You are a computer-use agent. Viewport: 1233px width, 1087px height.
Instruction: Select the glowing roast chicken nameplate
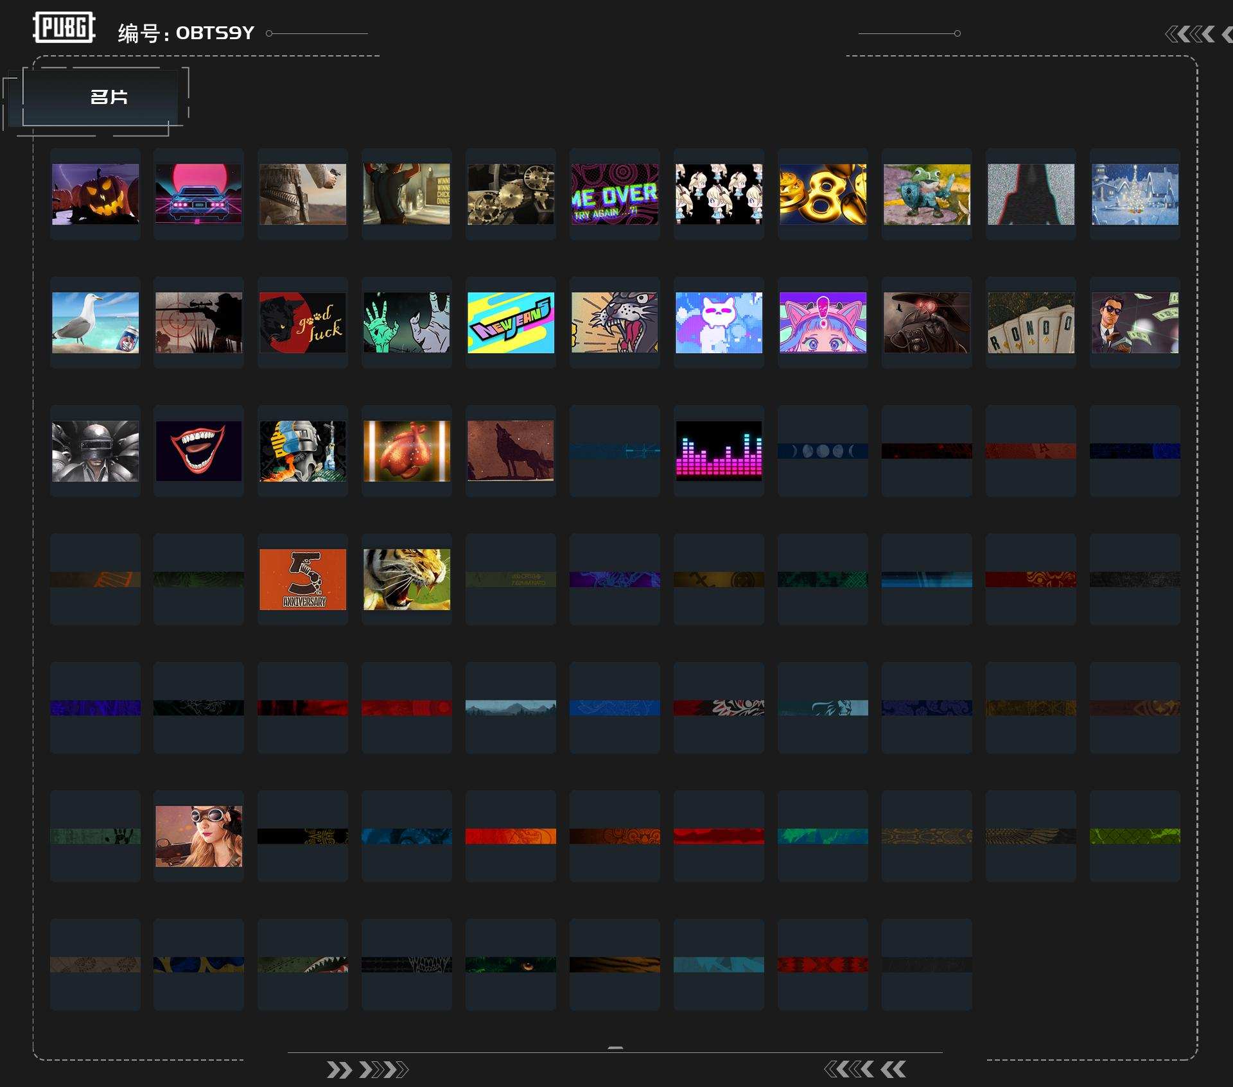click(x=407, y=451)
